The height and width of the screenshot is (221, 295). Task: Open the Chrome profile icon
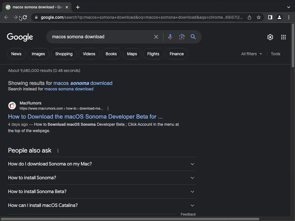pyautogui.click(x=279, y=18)
